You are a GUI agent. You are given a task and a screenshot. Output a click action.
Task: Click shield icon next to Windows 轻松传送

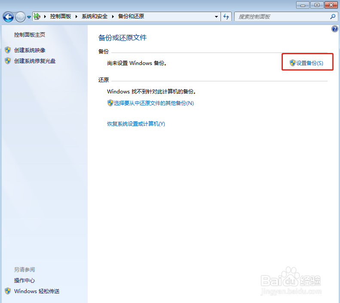[x=8, y=291]
